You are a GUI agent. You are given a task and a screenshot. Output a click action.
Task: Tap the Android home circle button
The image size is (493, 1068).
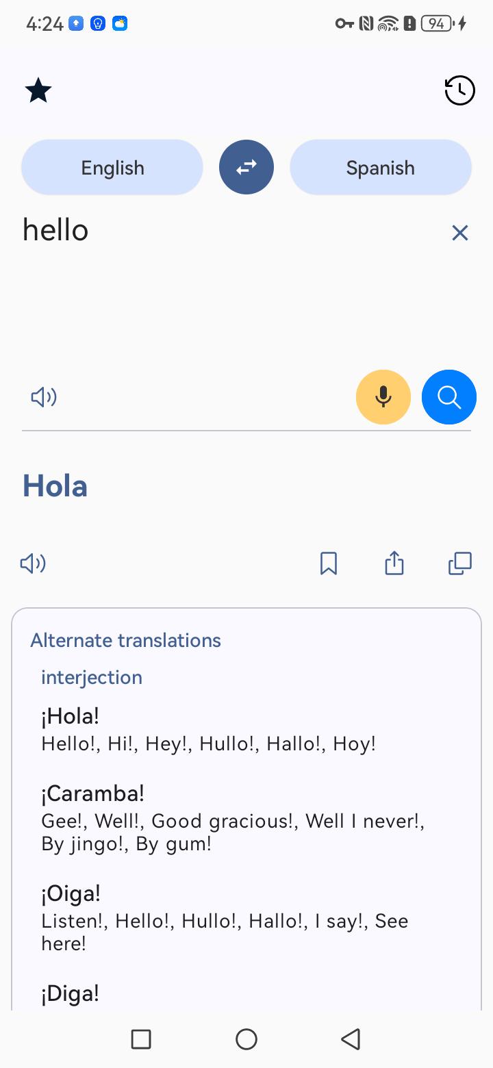(246, 1039)
